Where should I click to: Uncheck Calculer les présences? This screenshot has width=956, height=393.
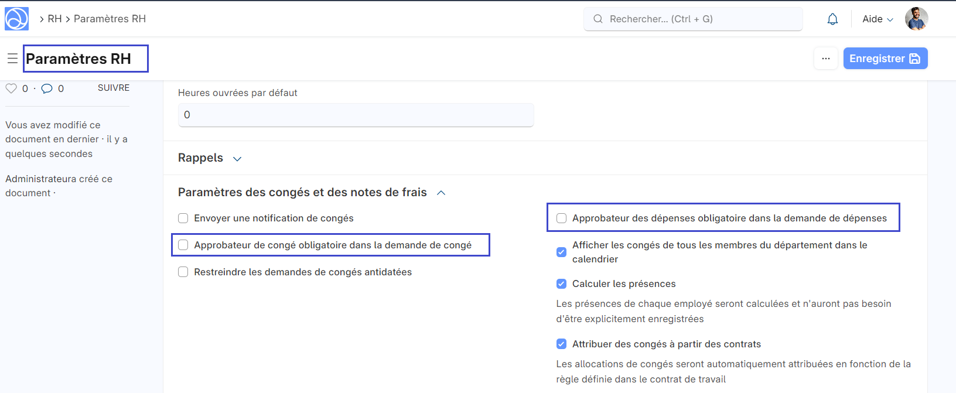pyautogui.click(x=562, y=284)
